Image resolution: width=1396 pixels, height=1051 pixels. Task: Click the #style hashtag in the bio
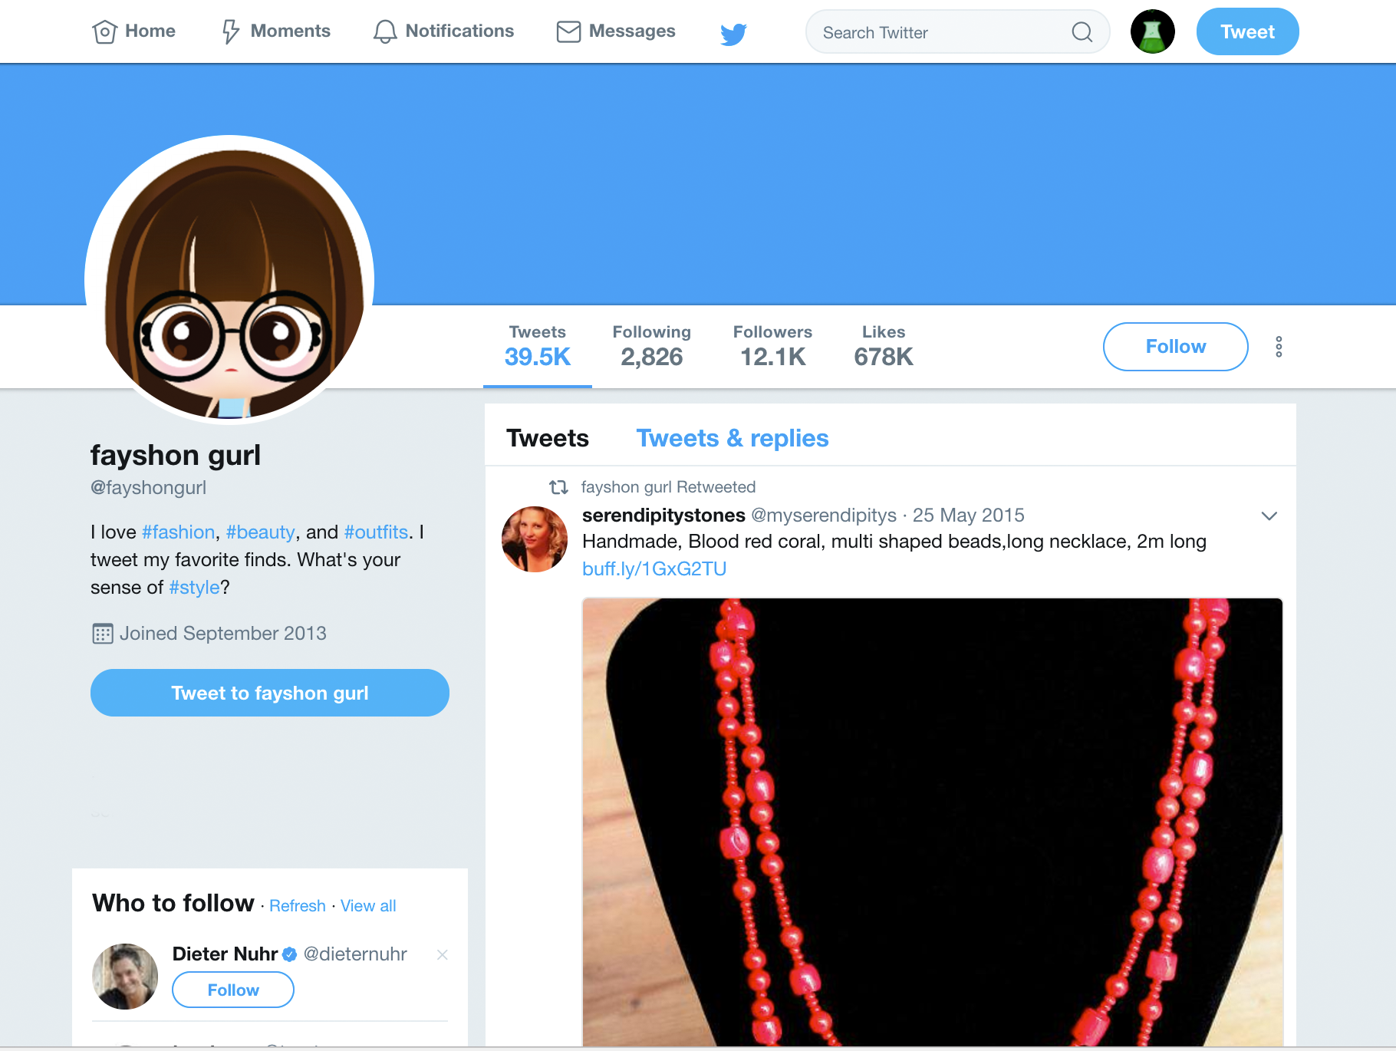193,587
